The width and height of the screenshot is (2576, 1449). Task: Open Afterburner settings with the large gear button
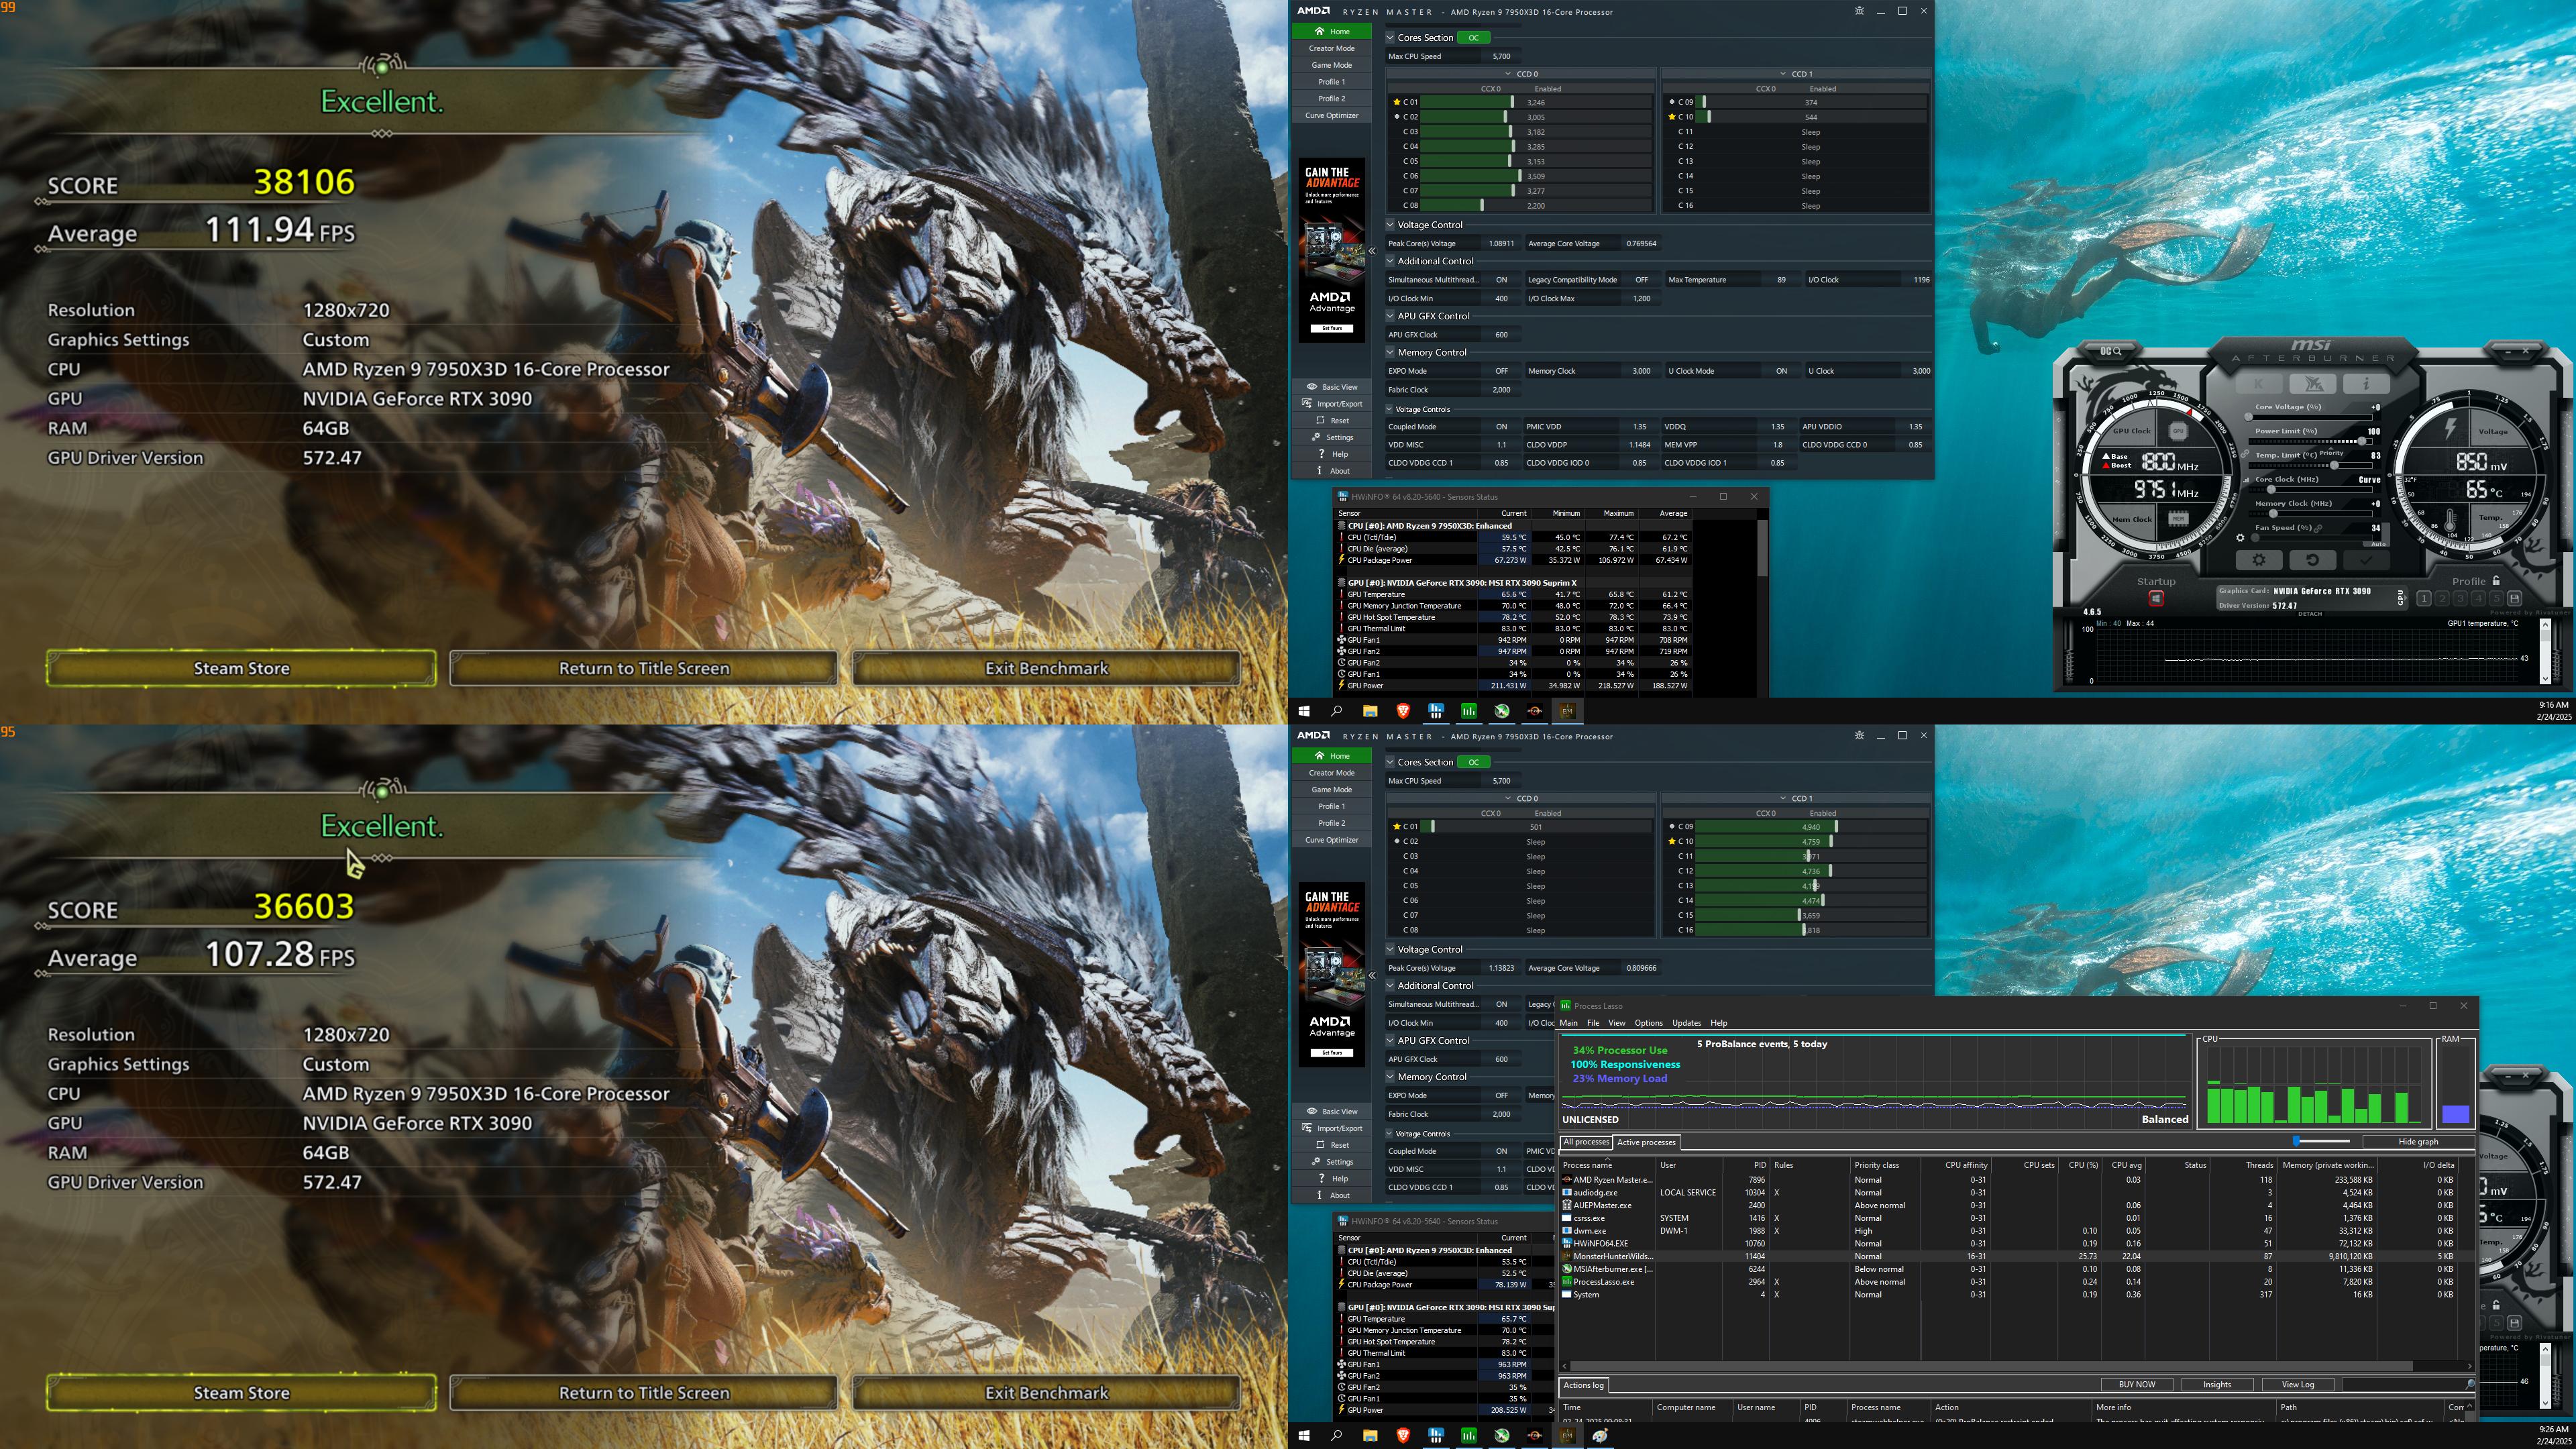point(2259,560)
